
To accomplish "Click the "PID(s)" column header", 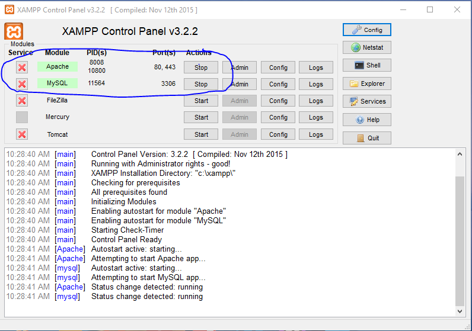I will click(x=97, y=53).
